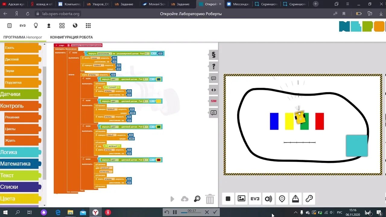
Task: Open the Edit menu document icon
Action: (9, 26)
